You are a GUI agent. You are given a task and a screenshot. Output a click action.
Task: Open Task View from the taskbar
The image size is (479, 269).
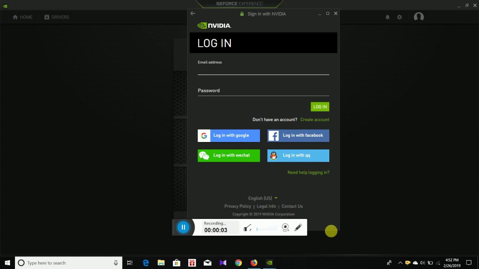point(130,263)
